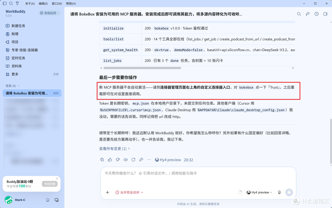The height and width of the screenshot is (208, 332).
Task: Expand the 发现应用 dropdown
Action: coord(50,13)
